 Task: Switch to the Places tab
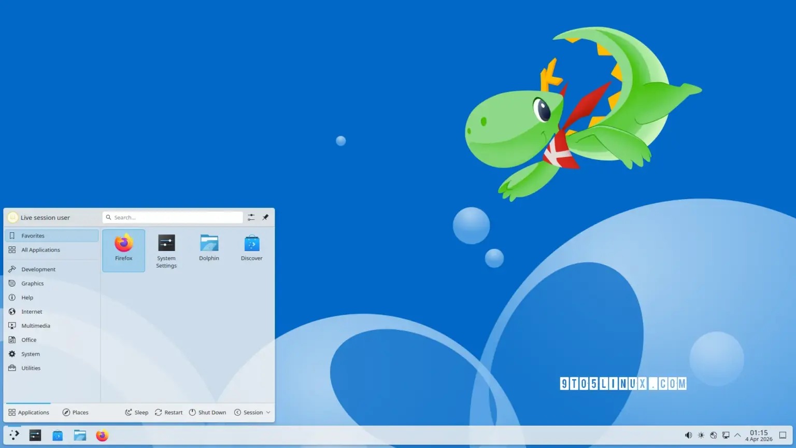76,412
